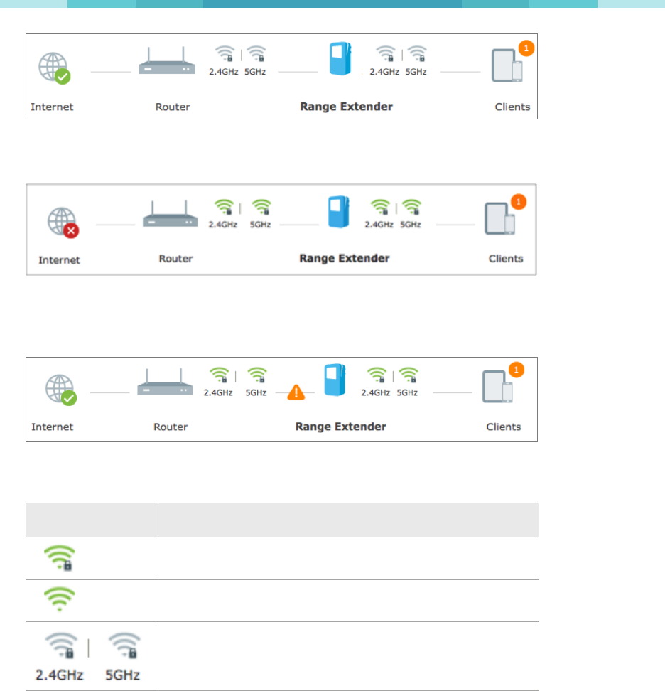This screenshot has width=665, height=691.
Task: Click gray 2.4GHz router signal in top diagram
Action: (225, 54)
